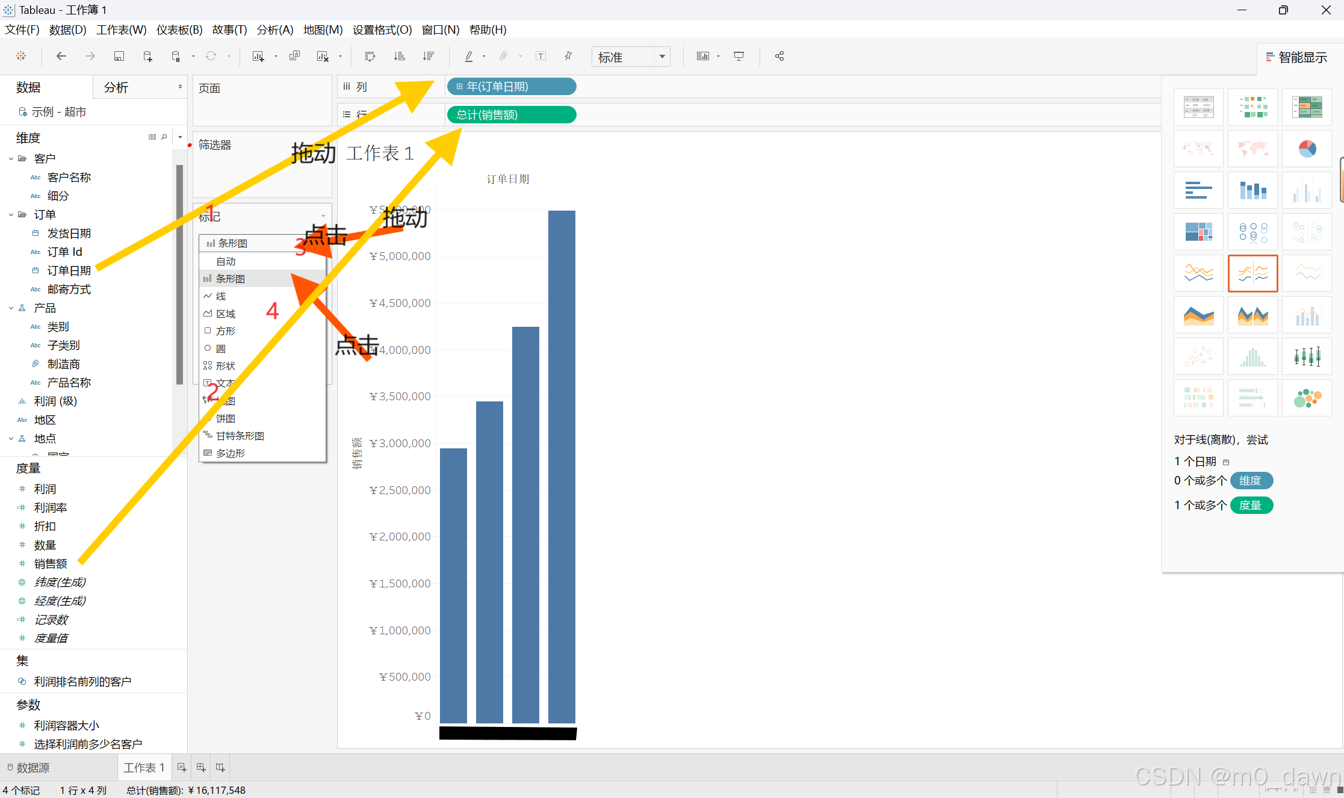Click the Swap rows and columns icon
The height and width of the screenshot is (798, 1344).
(x=370, y=56)
